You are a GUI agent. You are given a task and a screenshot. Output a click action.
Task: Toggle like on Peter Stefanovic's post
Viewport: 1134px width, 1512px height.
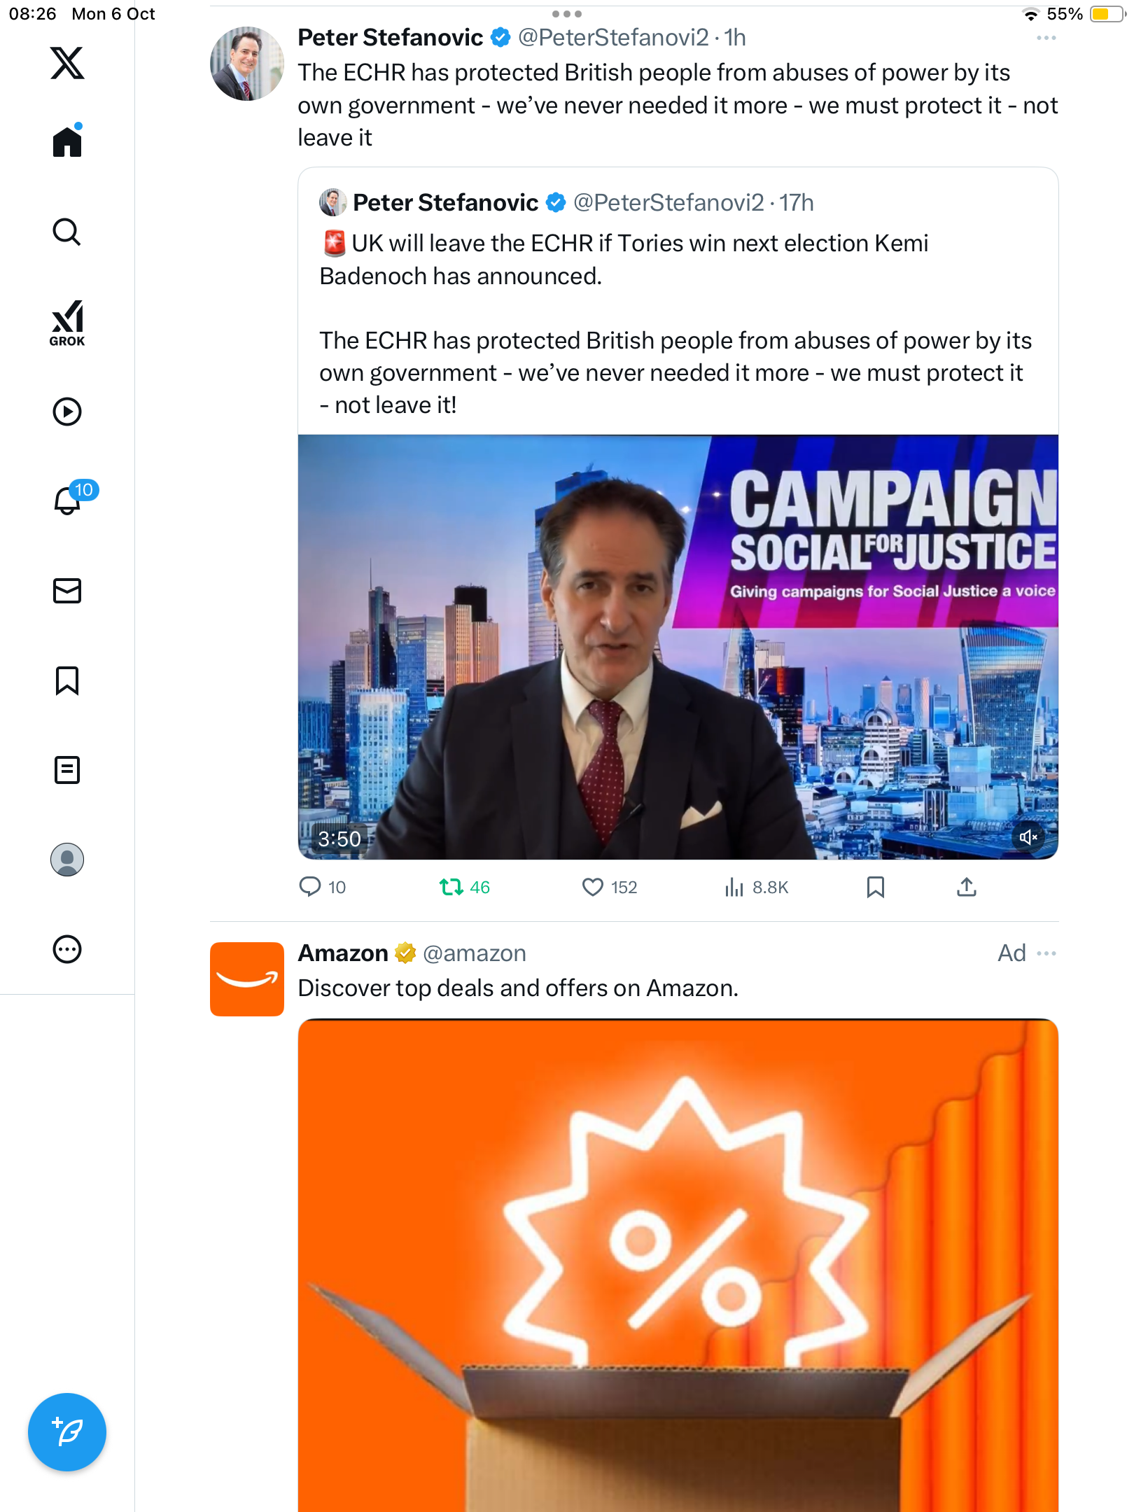click(593, 888)
